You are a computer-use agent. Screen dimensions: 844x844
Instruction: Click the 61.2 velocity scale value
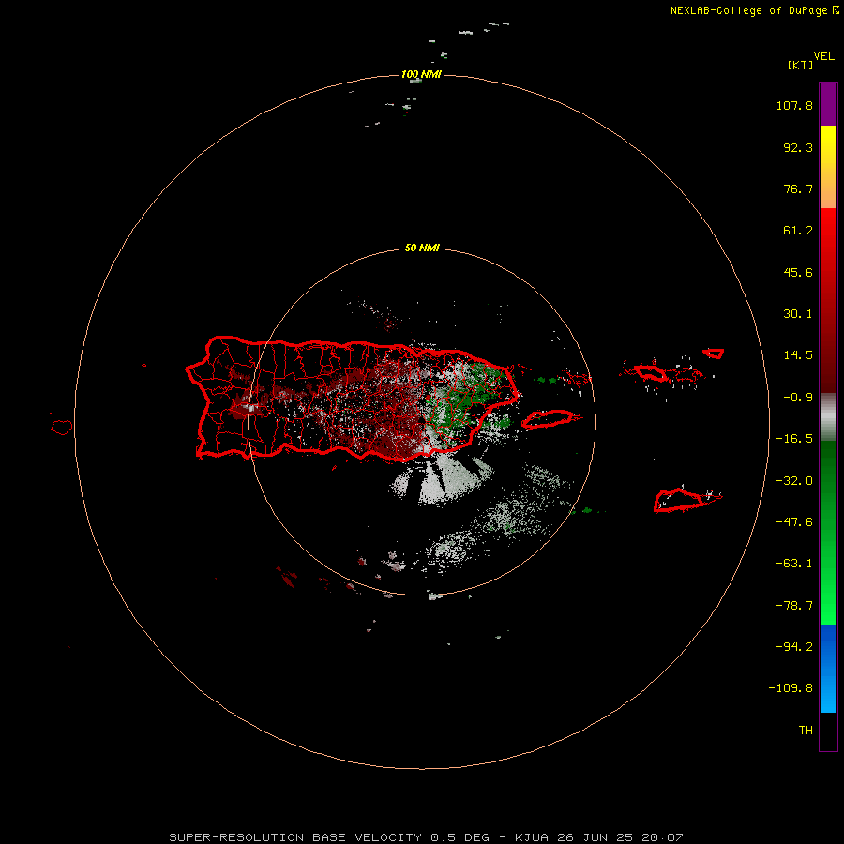(x=798, y=231)
